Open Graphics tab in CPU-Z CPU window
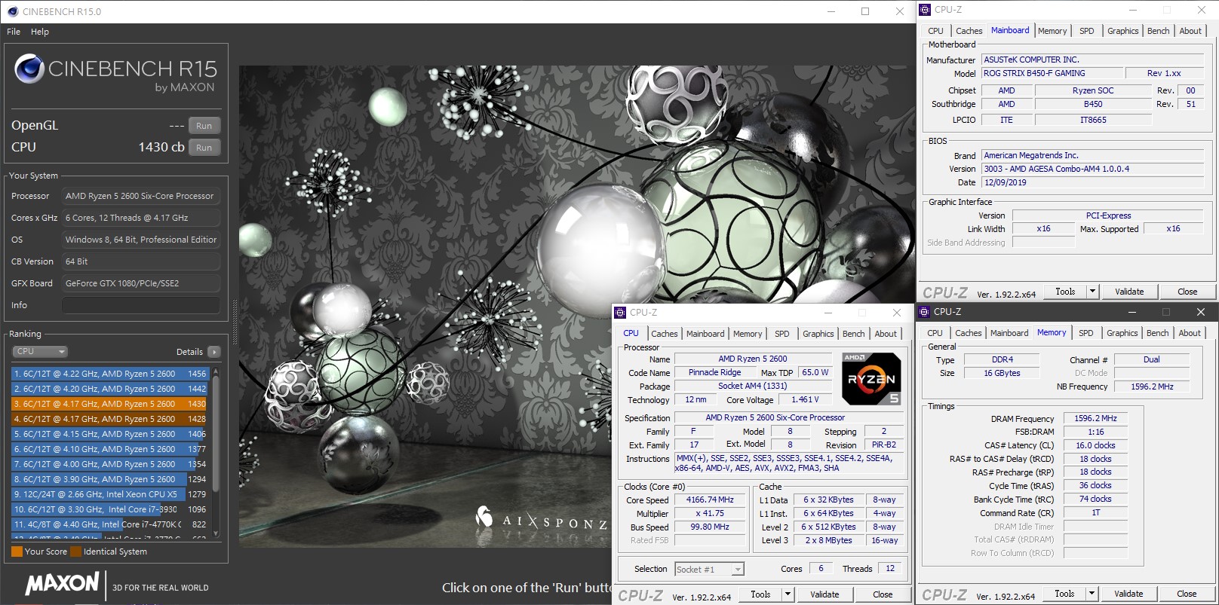 pyautogui.click(x=818, y=334)
